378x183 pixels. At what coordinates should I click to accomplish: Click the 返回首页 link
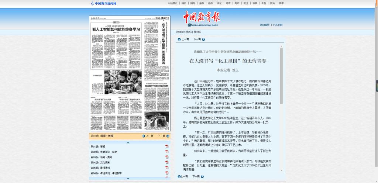click(x=264, y=25)
